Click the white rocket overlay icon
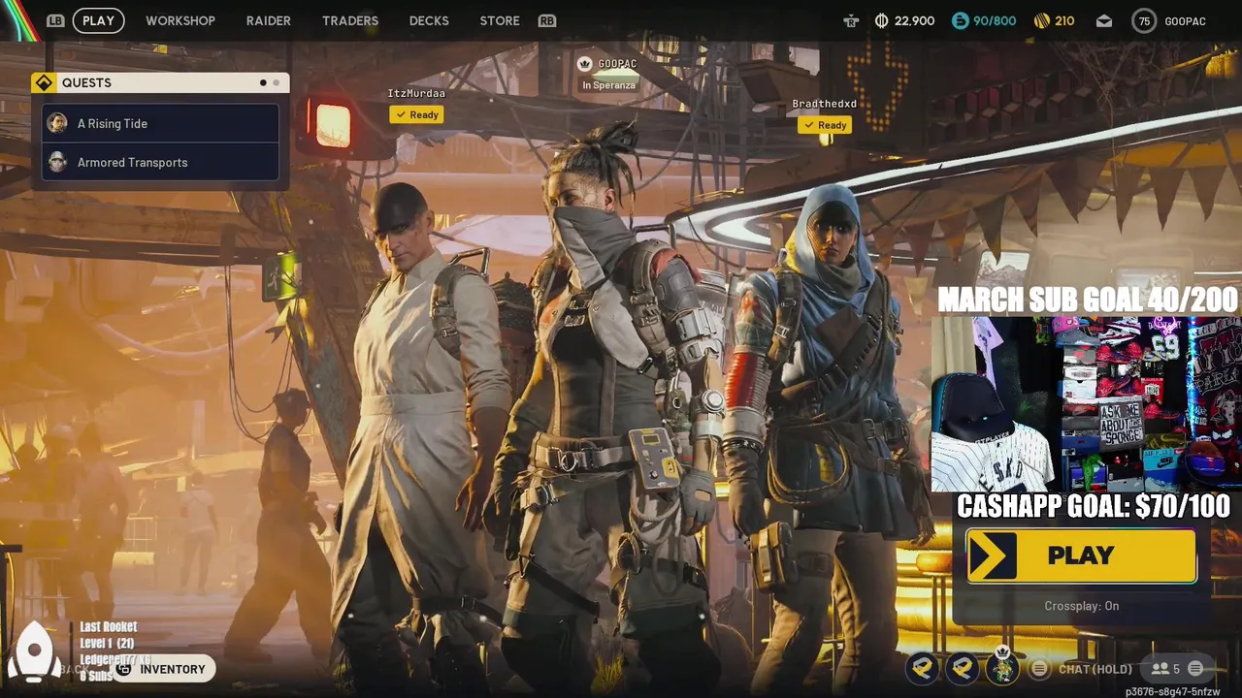 tap(34, 652)
